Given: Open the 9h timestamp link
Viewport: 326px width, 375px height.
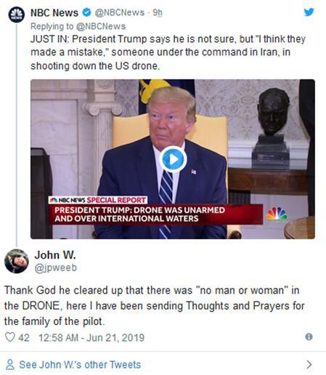Looking at the screenshot, I should click(x=158, y=12).
